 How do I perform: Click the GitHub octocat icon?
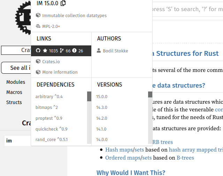click(38, 50)
